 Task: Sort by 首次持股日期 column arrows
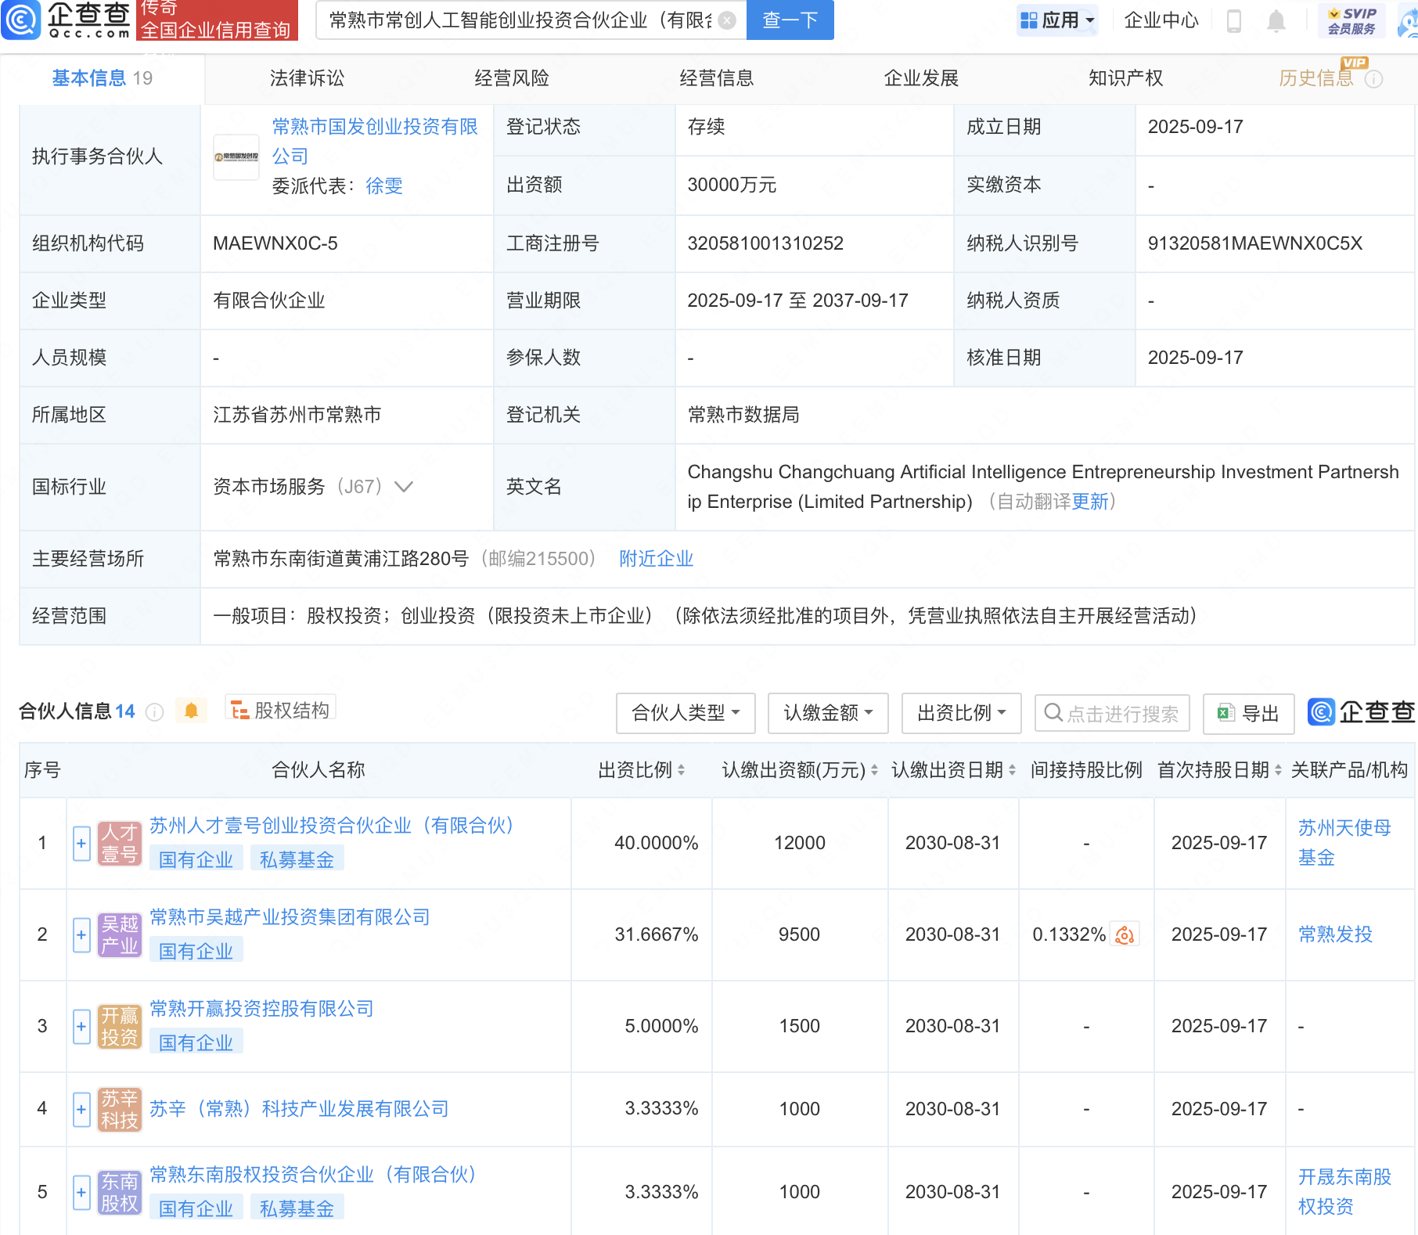point(1278,770)
